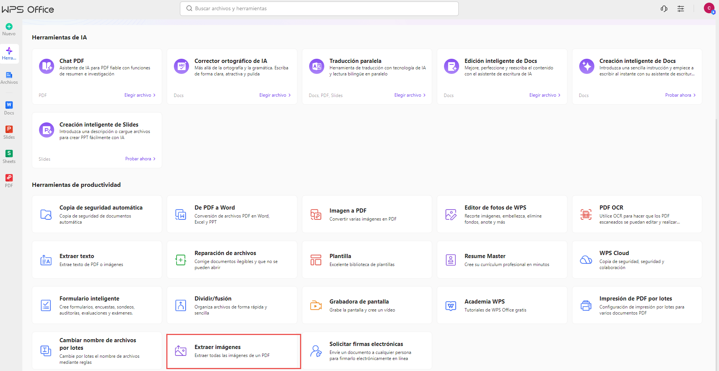
Task: Expand Probar ahora arrow for Creación inteligente de Docs
Action: pyautogui.click(x=694, y=95)
